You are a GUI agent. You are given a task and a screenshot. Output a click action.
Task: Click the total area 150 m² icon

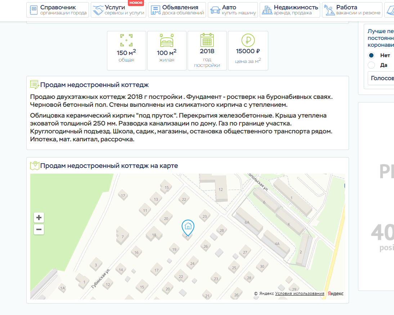(x=126, y=40)
